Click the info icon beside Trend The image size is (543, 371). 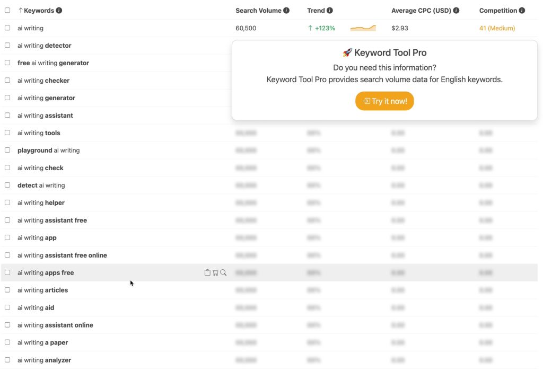(x=330, y=11)
